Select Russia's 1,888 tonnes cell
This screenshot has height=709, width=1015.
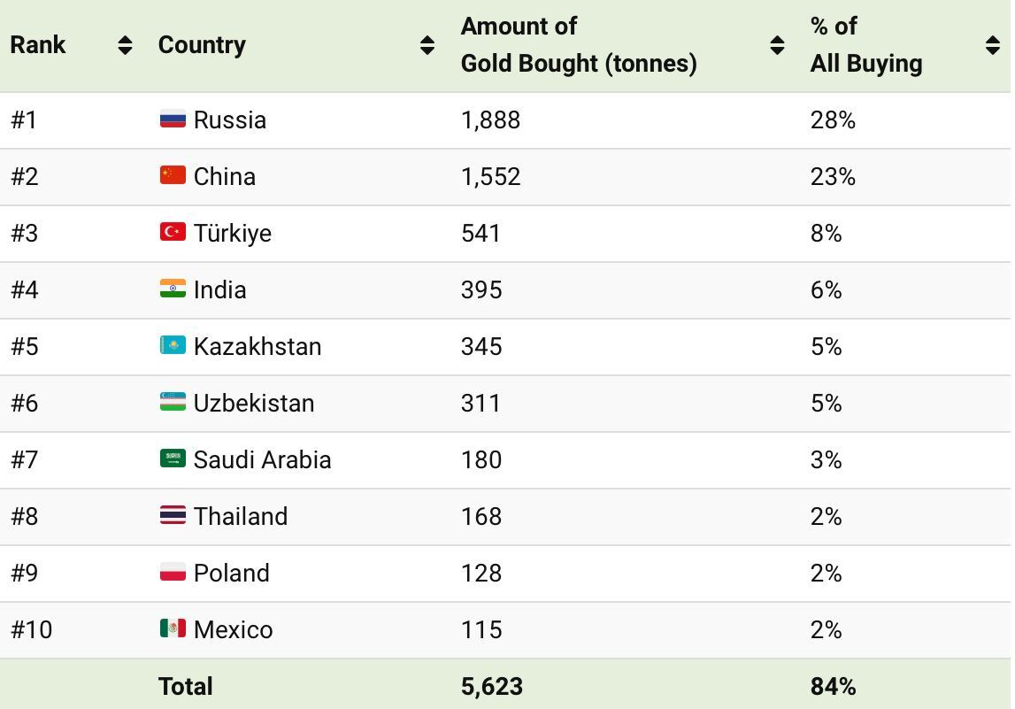tap(490, 119)
